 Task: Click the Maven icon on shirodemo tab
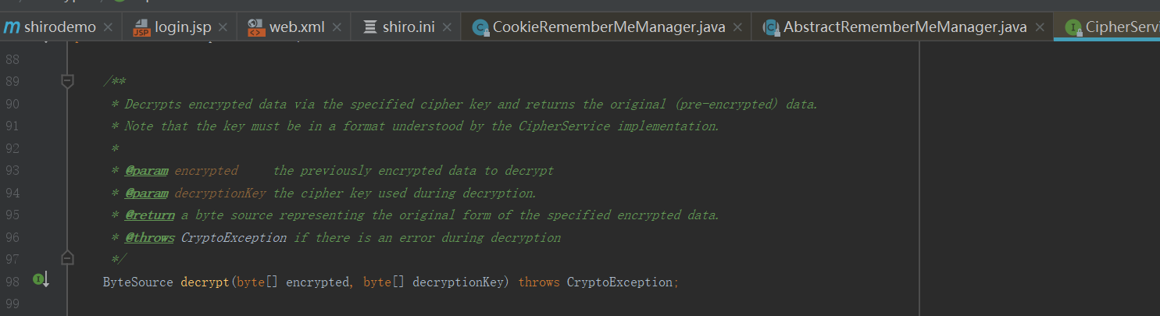12,28
